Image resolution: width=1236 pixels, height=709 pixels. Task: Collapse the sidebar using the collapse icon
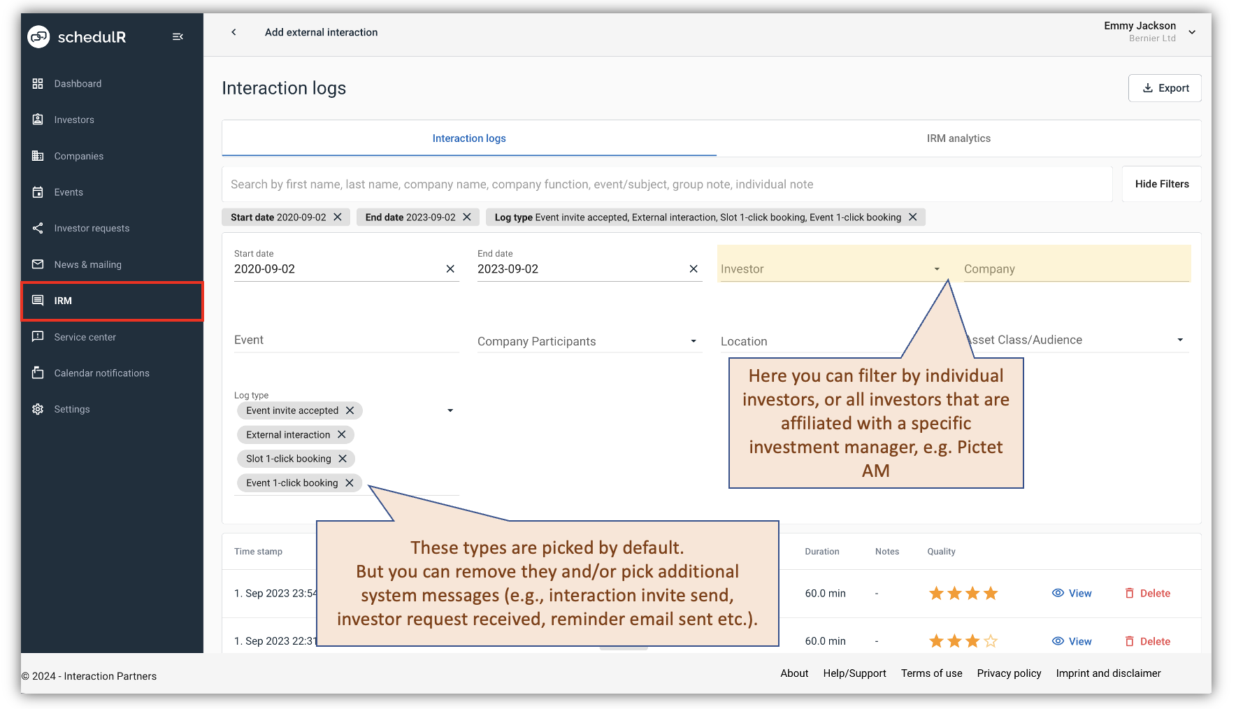[x=178, y=36]
